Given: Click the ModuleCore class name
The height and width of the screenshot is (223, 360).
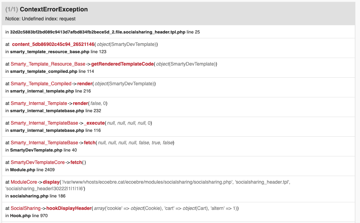Looking at the screenshot, I should pyautogui.click(x=24, y=182).
